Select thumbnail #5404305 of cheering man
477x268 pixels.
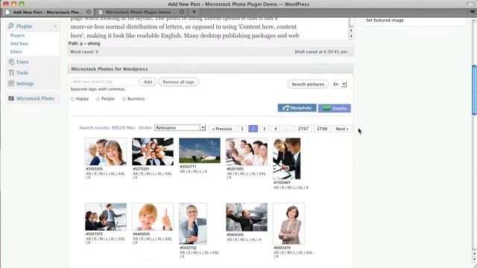click(x=247, y=217)
